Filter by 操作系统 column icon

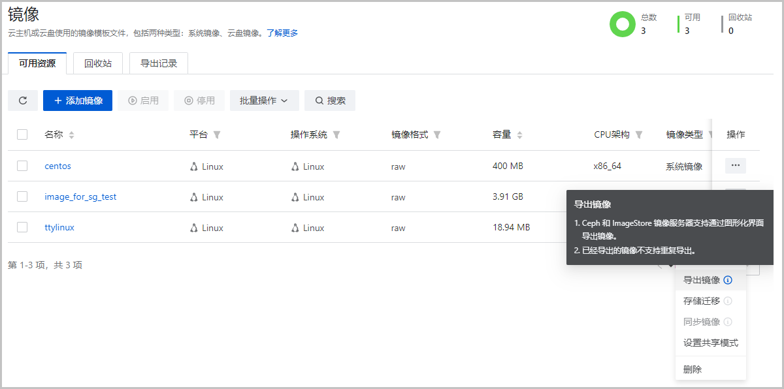pos(336,135)
